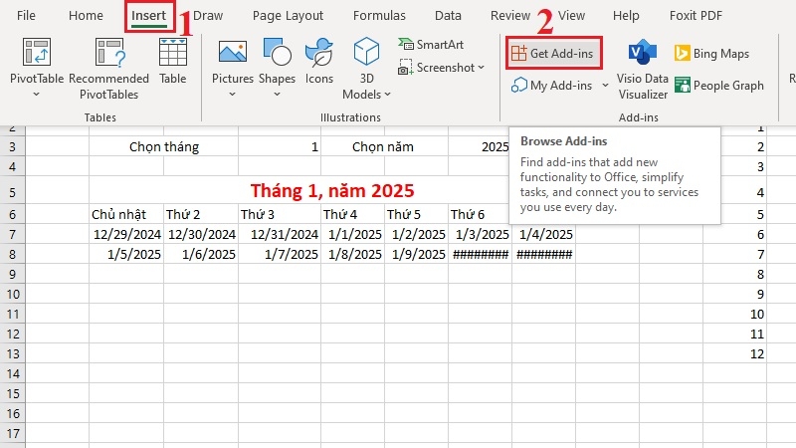Switch to the Review tab
Screen dimensions: 796x448
(510, 15)
